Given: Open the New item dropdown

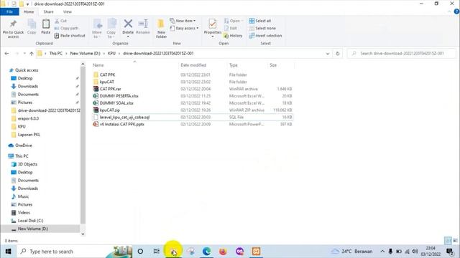Looking at the screenshot, I should [x=183, y=21].
